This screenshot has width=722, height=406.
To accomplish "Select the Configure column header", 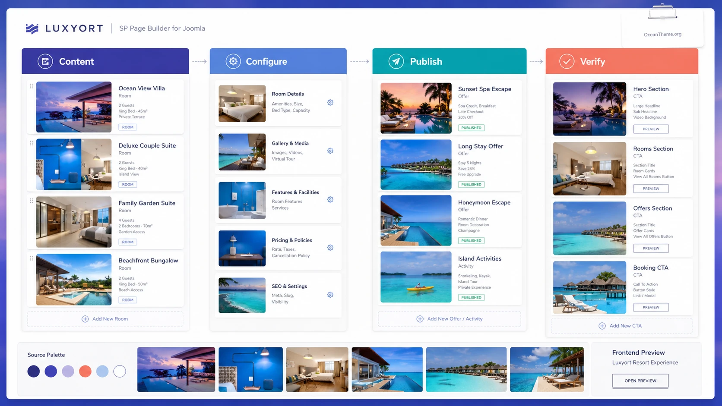I will click(x=278, y=61).
